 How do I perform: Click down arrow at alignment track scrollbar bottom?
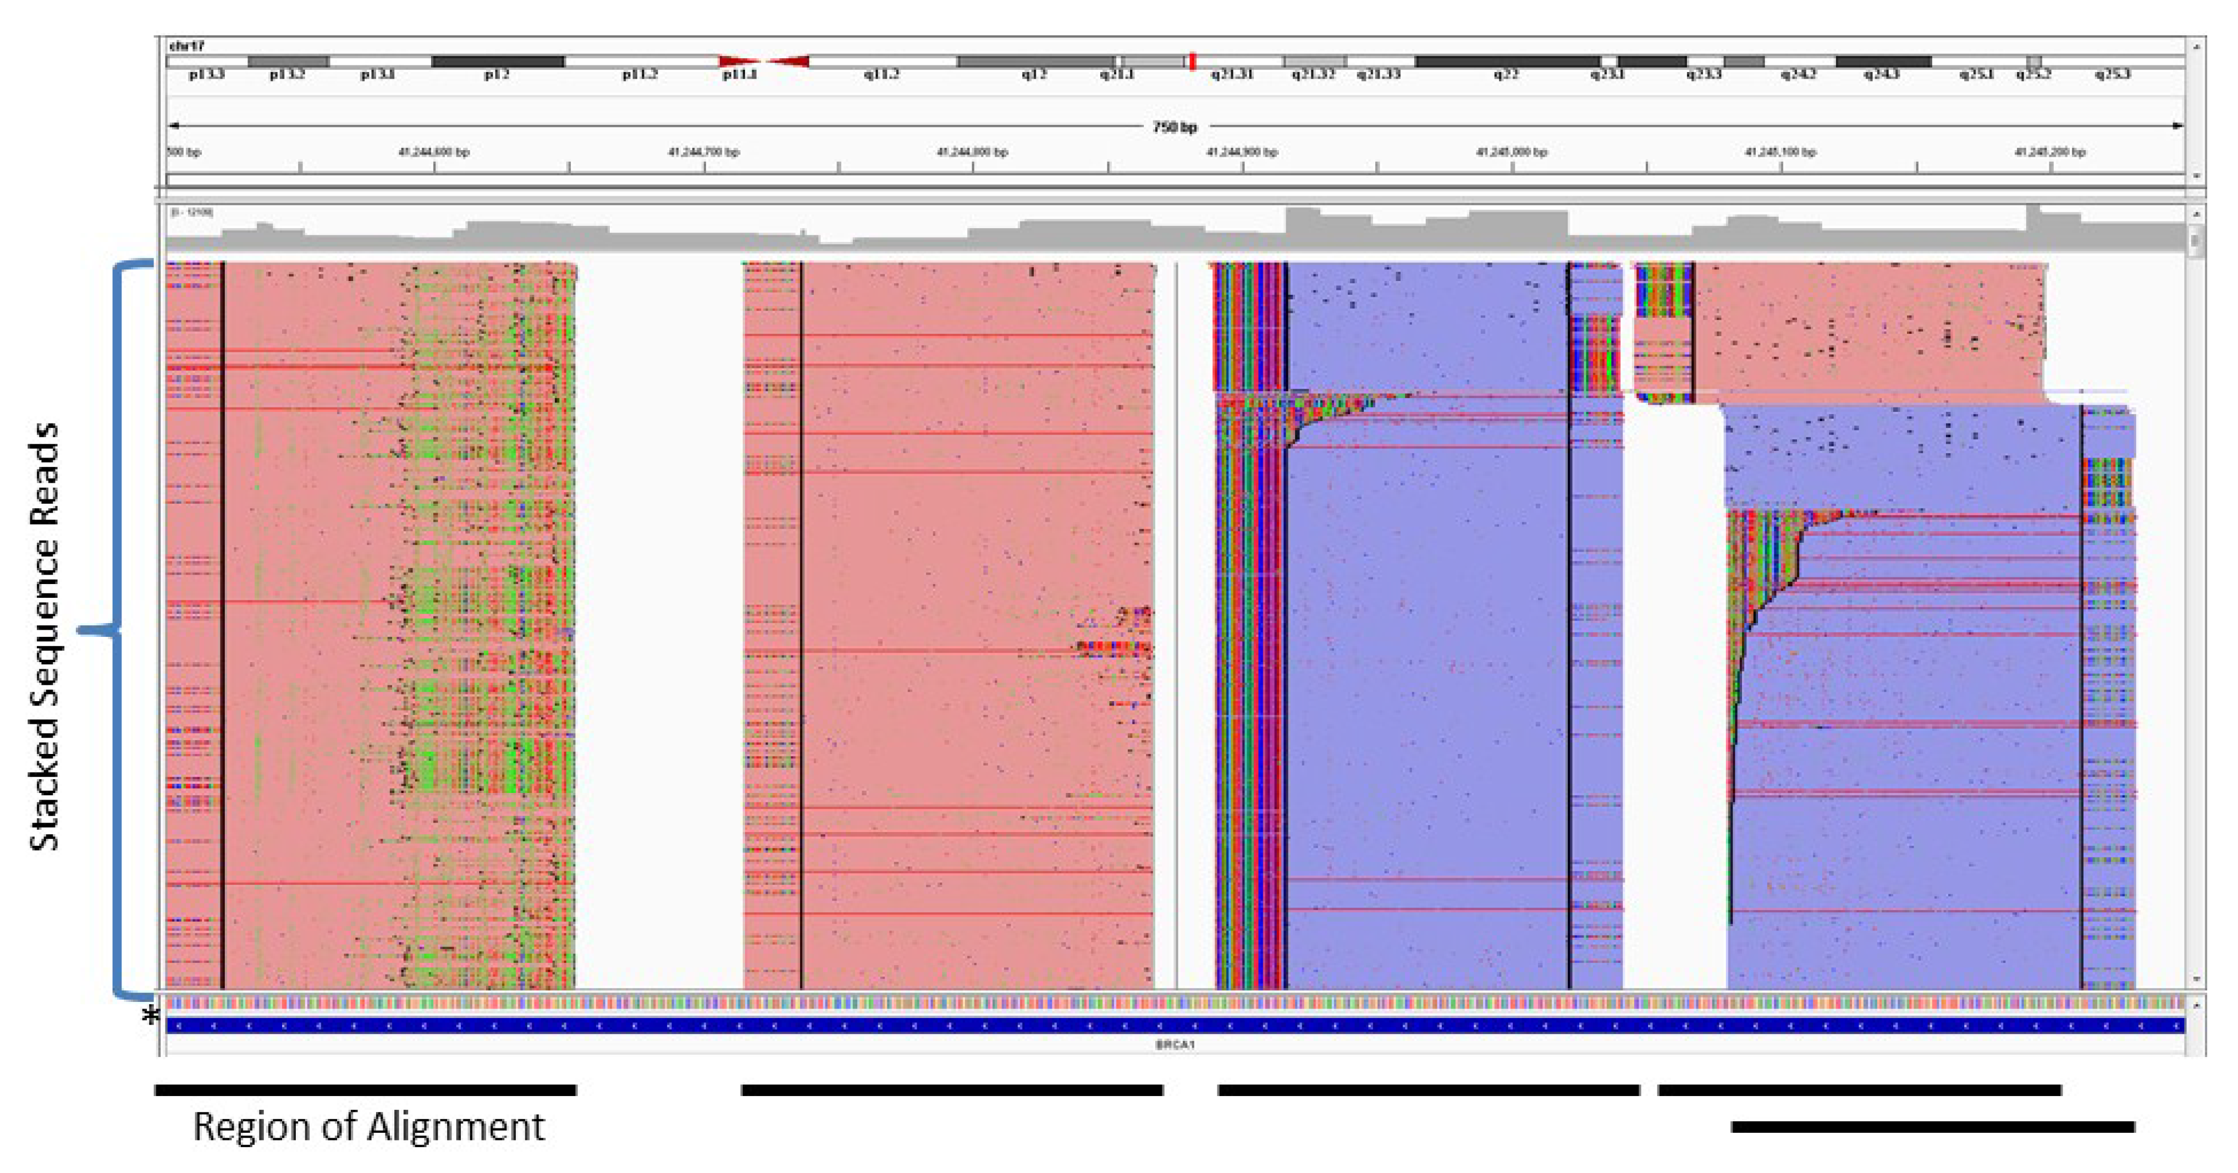[2196, 979]
